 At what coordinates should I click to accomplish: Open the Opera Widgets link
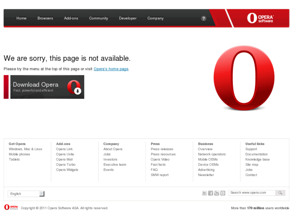pyautogui.click(x=67, y=170)
